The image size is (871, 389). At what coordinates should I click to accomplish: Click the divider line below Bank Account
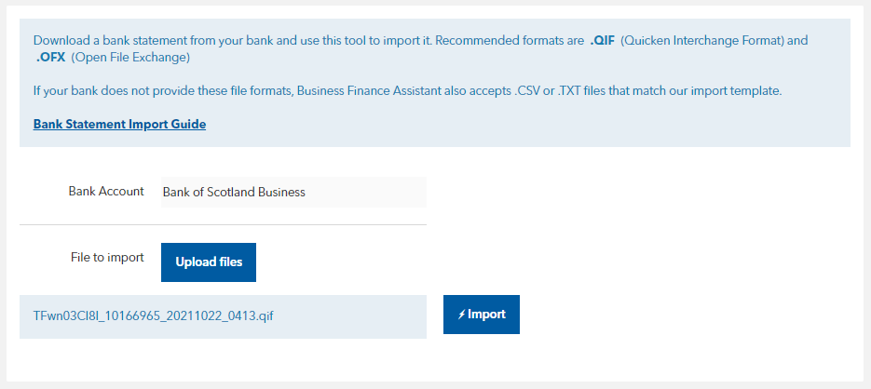point(223,224)
